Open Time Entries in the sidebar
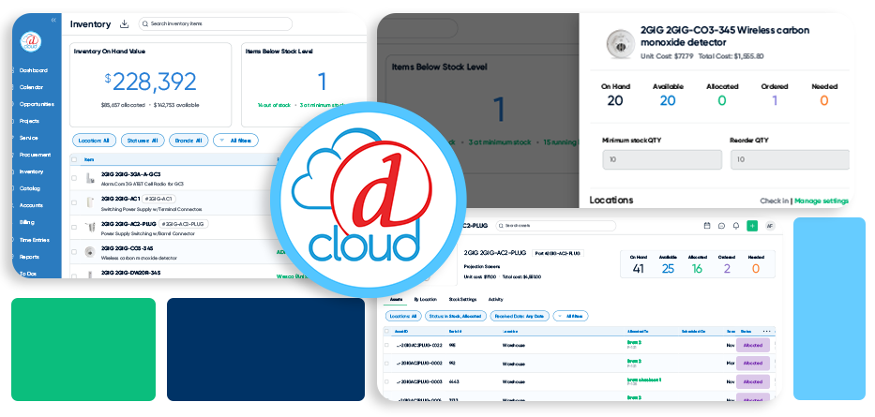Viewport: 875px width, 417px height. (35, 240)
